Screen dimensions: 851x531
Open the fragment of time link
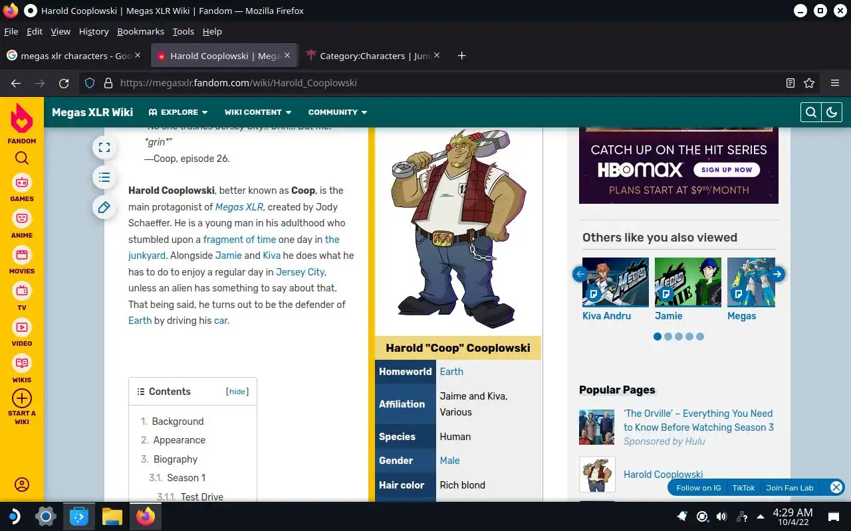[239, 240]
